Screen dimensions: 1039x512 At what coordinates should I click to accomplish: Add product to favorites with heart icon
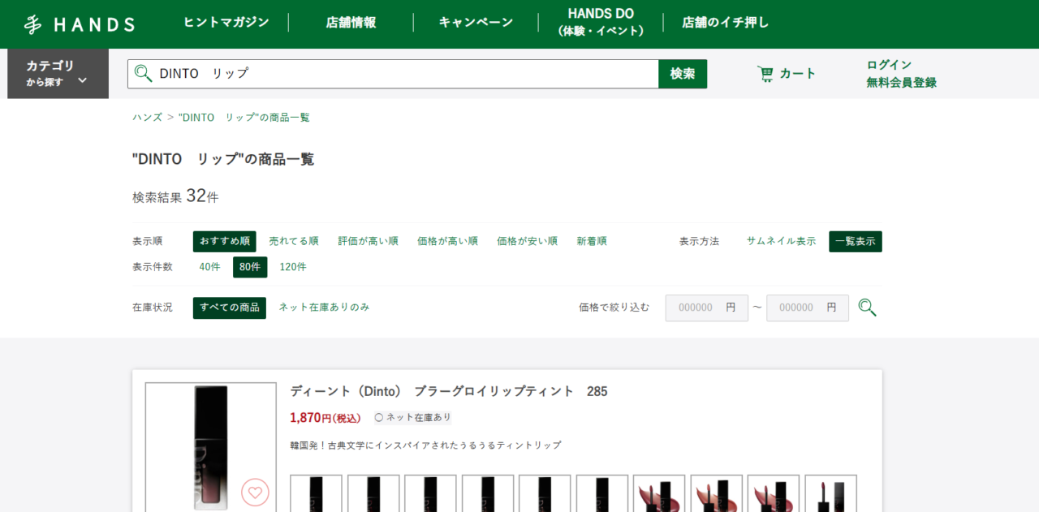(x=255, y=492)
